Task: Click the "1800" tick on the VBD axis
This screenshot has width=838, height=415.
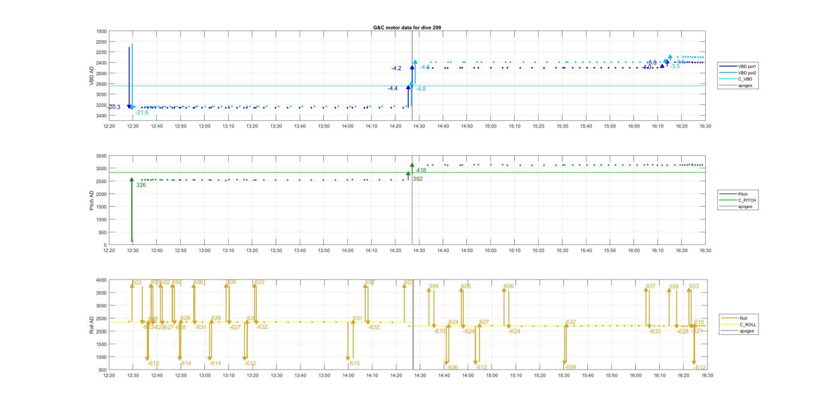Action: pyautogui.click(x=102, y=31)
